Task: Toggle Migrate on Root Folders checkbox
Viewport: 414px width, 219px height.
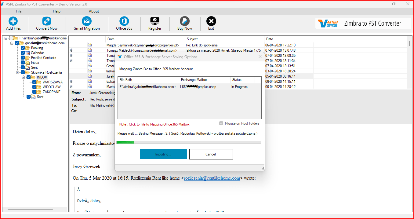Action: coord(221,123)
